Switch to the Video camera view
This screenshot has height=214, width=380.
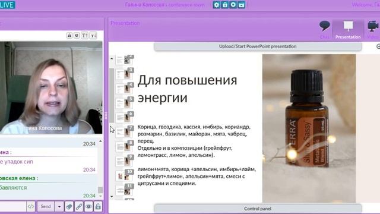coord(373,30)
